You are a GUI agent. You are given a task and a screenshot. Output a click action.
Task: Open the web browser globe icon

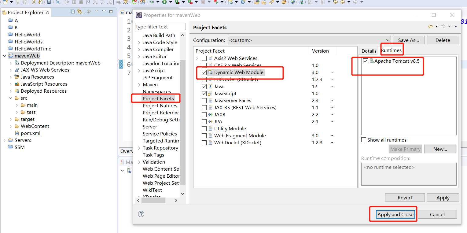pos(293,2)
